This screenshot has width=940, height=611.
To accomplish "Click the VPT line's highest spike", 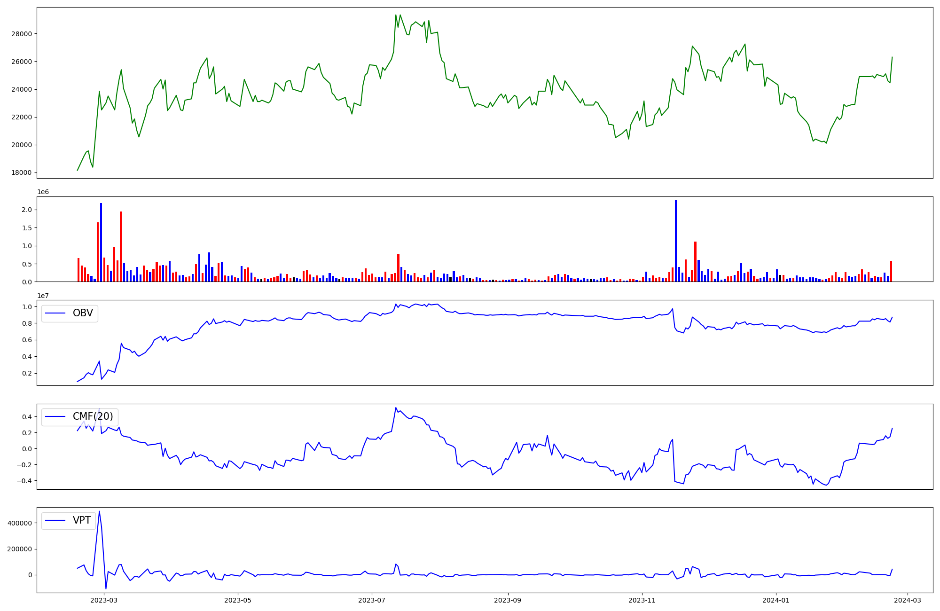I will point(99,512).
